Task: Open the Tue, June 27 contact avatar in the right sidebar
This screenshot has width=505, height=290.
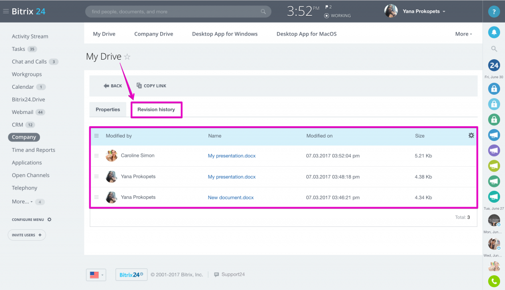Action: 494,220
